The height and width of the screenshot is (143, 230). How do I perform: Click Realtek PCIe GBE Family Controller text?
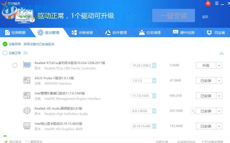pyautogui.click(x=70, y=68)
